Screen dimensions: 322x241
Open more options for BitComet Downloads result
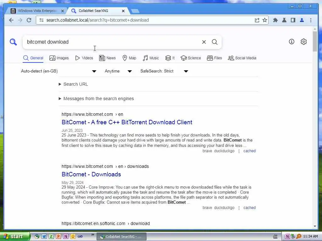(239, 208)
